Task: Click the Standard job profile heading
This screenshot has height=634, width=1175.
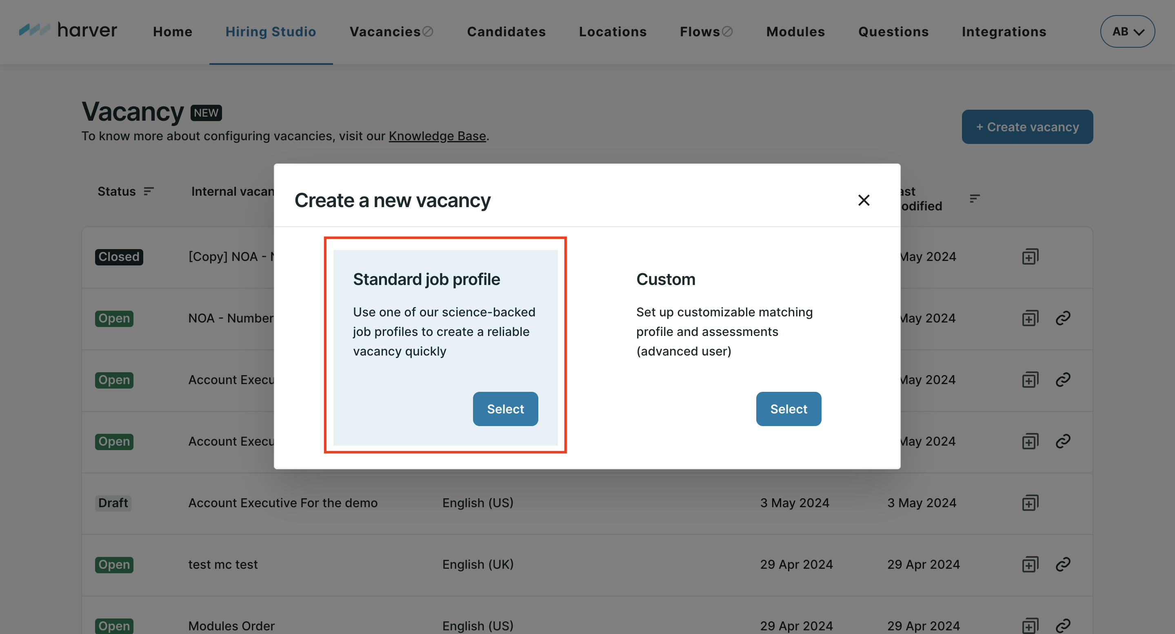Action: pyautogui.click(x=426, y=279)
